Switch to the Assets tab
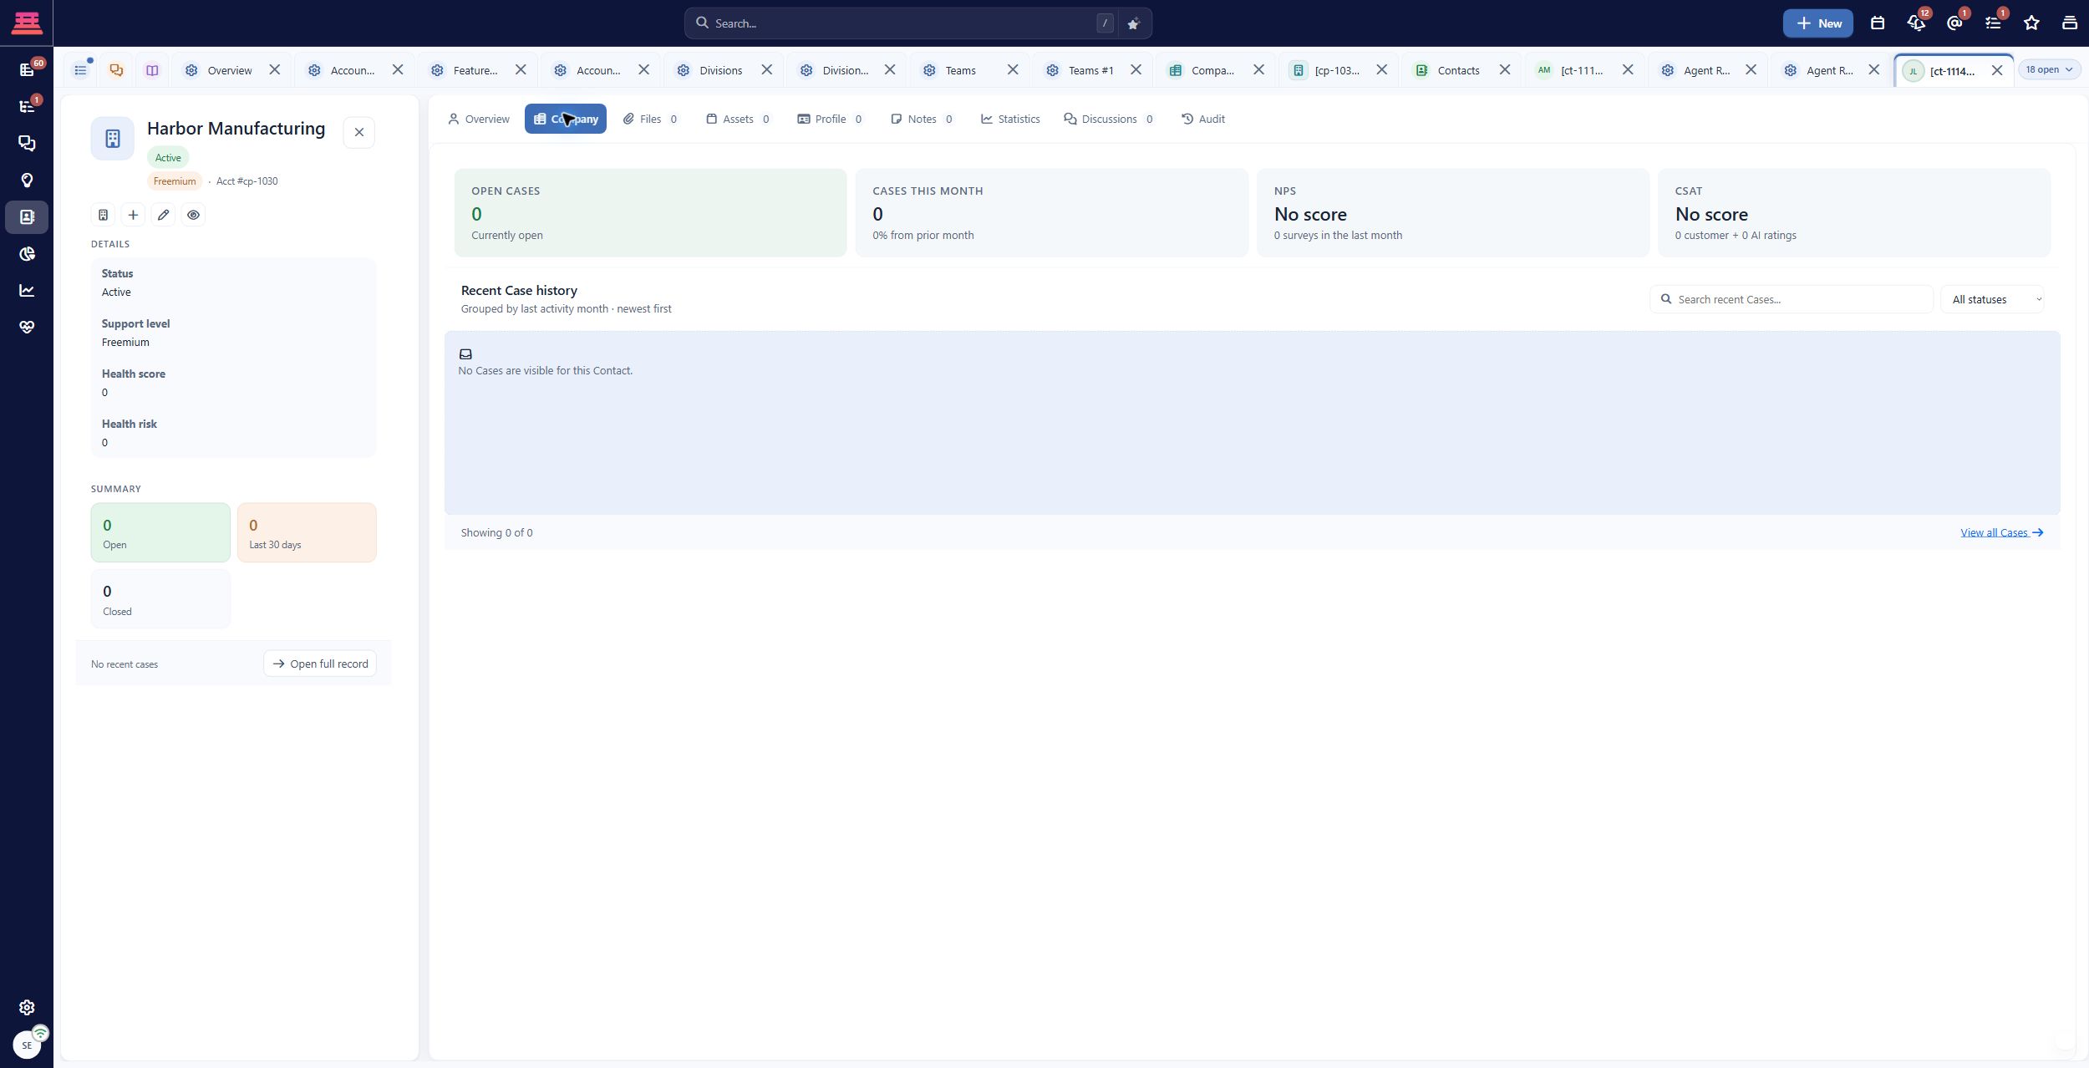The width and height of the screenshot is (2089, 1068). coord(738,119)
